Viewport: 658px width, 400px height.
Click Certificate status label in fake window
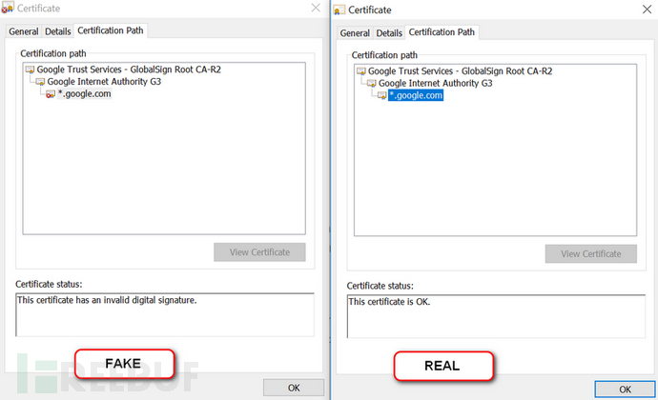[x=49, y=284]
